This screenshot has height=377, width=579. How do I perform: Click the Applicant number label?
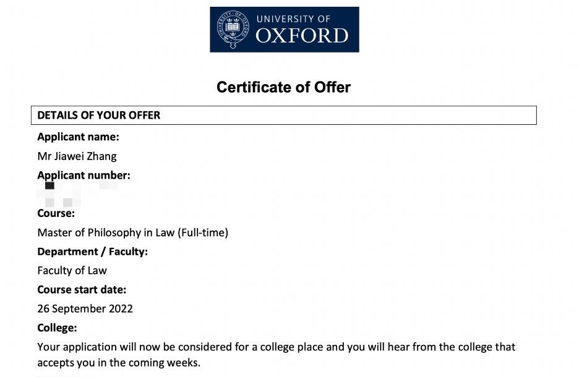[84, 176]
